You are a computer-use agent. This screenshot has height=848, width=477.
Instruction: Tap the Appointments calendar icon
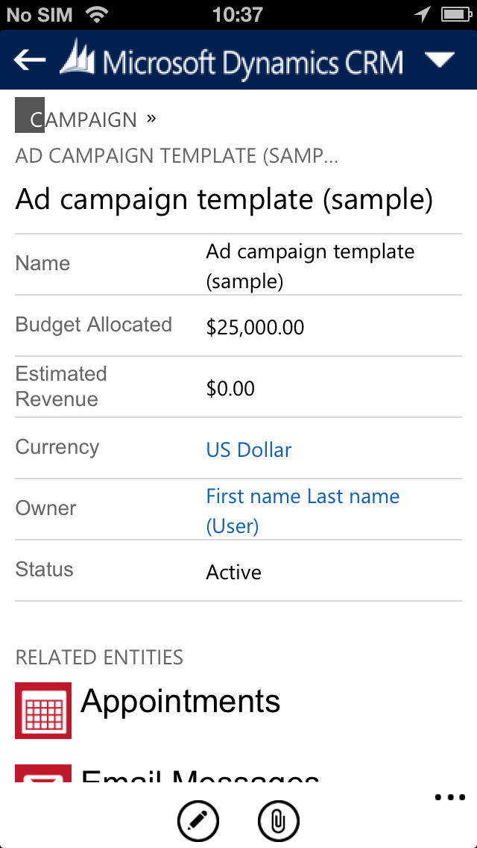(x=43, y=710)
